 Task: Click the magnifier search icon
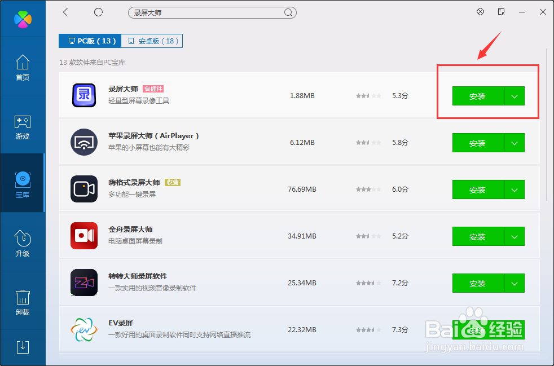click(x=288, y=13)
